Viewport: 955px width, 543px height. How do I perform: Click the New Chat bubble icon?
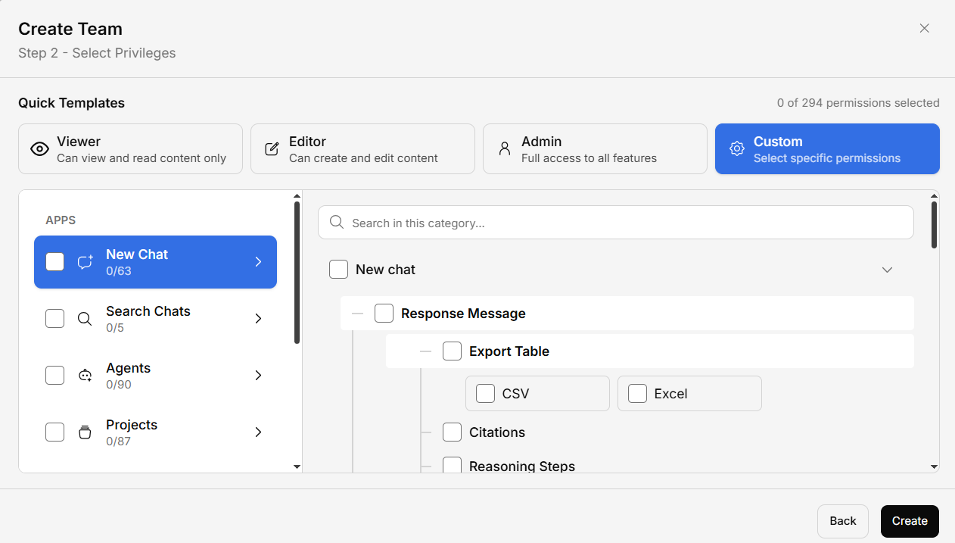click(x=86, y=262)
